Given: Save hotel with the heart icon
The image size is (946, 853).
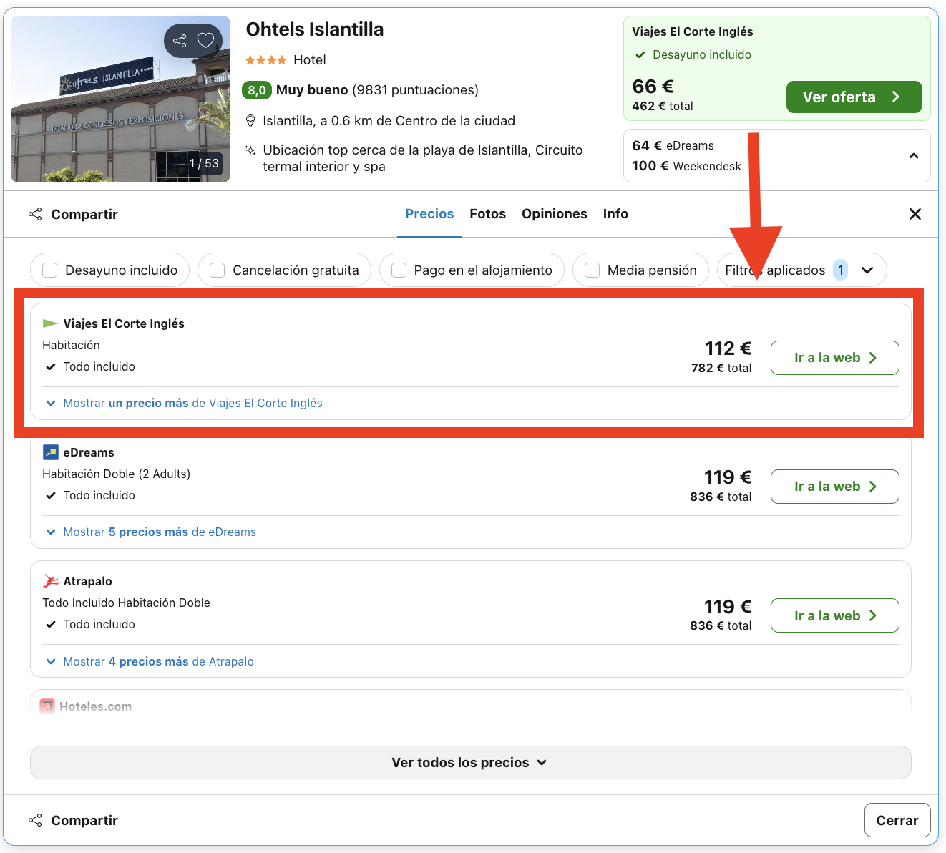Looking at the screenshot, I should click(206, 41).
